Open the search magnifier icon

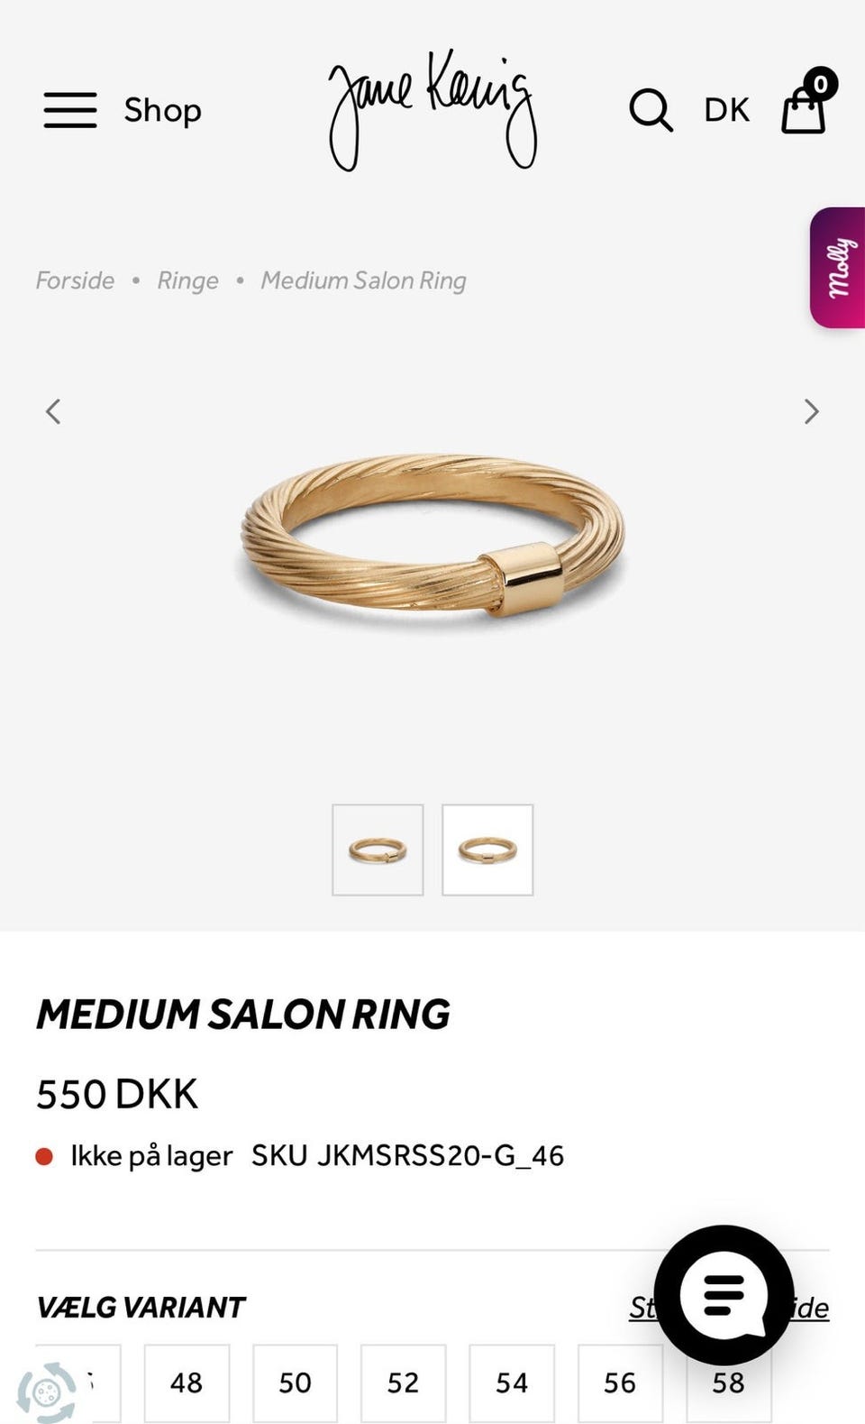pyautogui.click(x=651, y=110)
